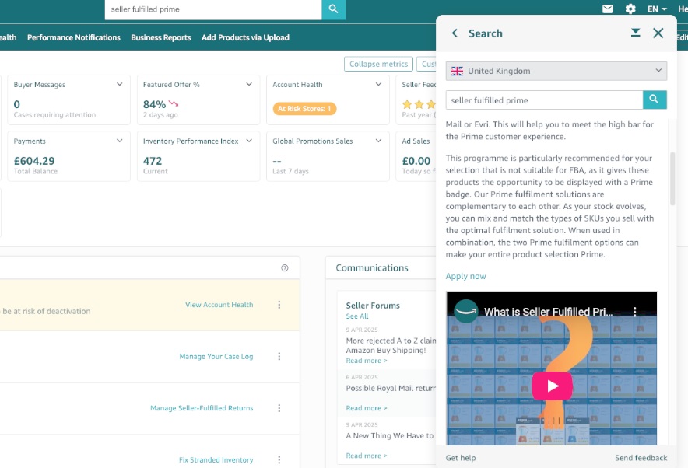
Task: Click the Featured Offer downward trend arrow
Action: pos(174,104)
